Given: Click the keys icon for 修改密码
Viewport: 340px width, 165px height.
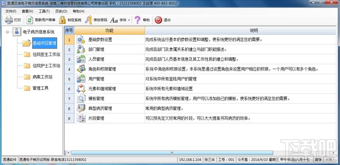Looking at the screenshot, I should click(x=88, y=20).
